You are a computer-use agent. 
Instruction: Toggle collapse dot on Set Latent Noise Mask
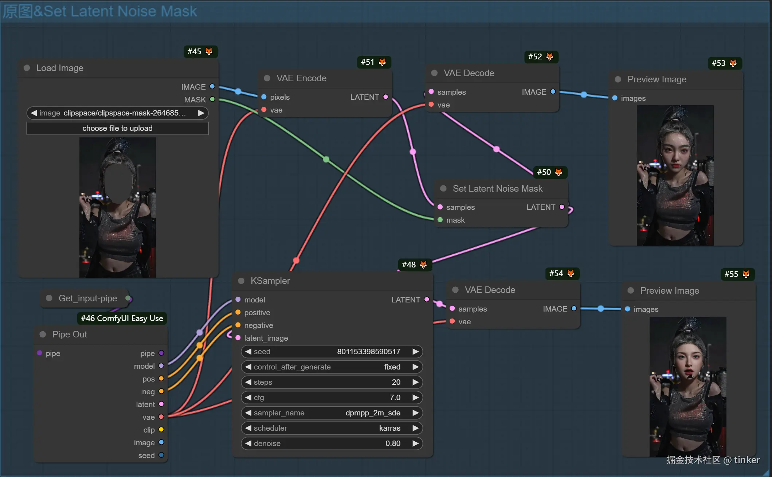point(443,189)
